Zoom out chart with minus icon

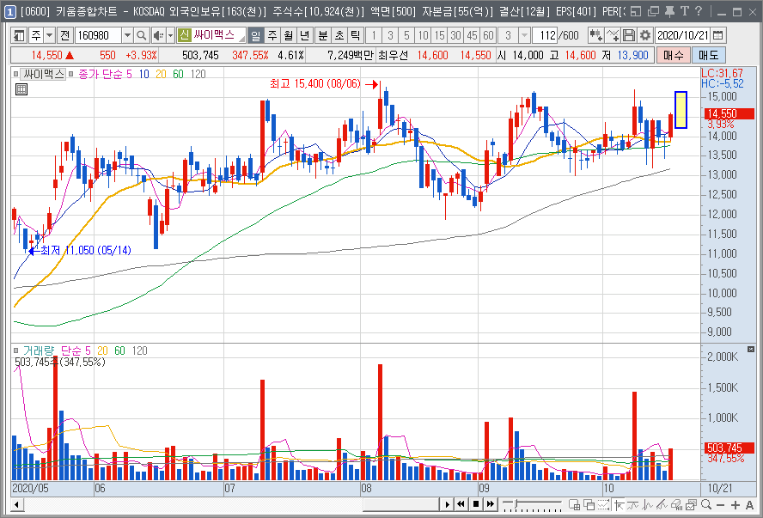tap(721, 505)
